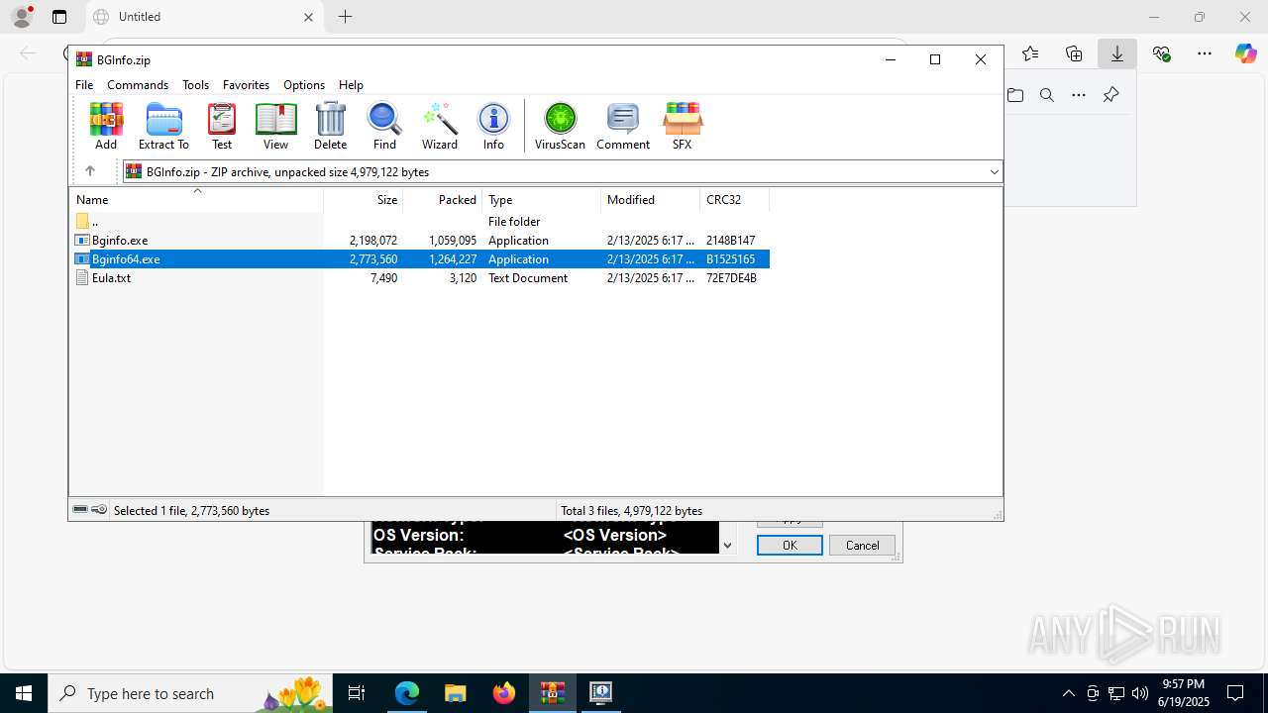Screen dimensions: 1268x713
Task: Open Task View on taskbar
Action: (x=357, y=693)
